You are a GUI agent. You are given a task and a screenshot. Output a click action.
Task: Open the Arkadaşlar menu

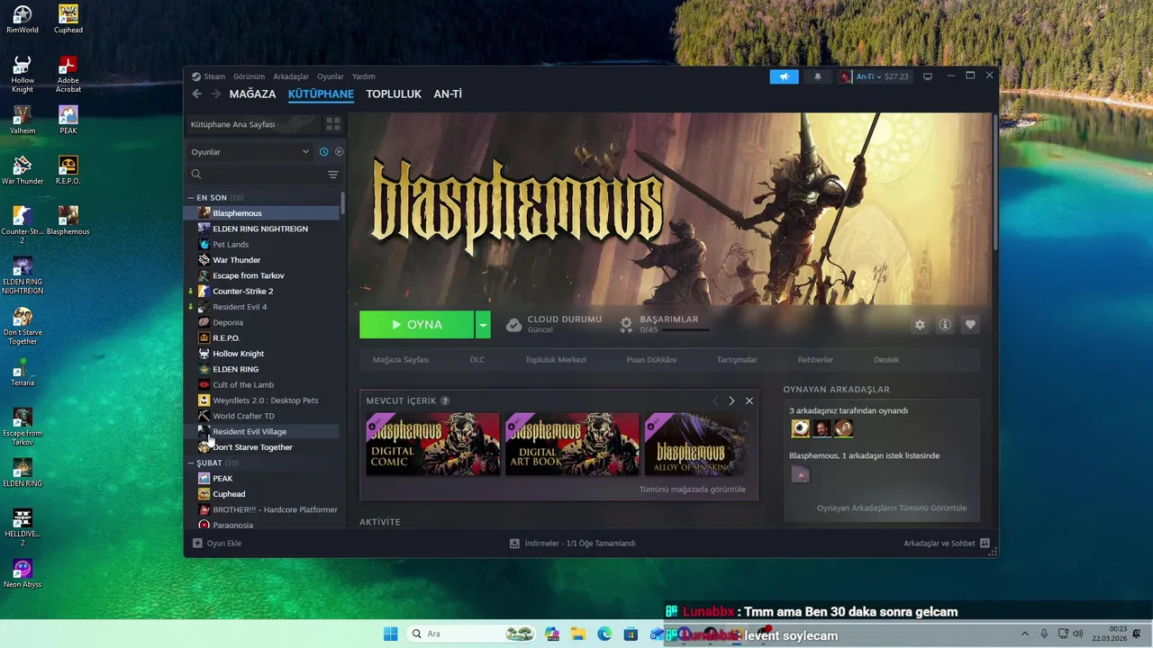pyautogui.click(x=291, y=76)
